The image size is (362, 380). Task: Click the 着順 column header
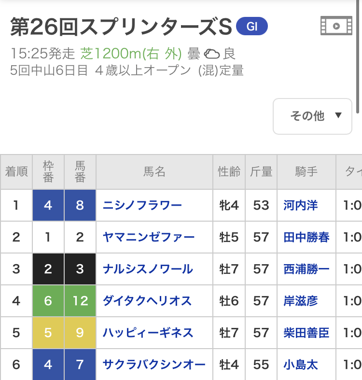[16, 172]
